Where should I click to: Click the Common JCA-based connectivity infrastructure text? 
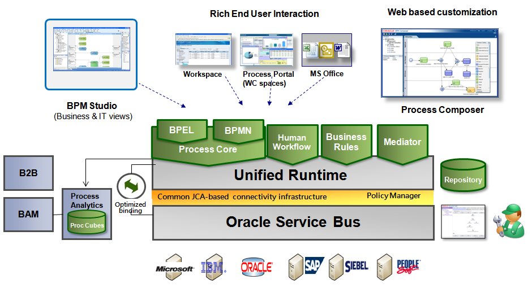tap(242, 197)
